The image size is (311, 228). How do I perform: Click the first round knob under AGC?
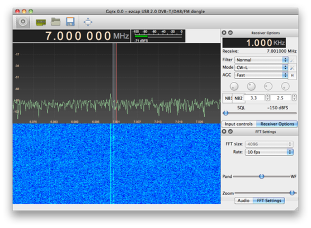(x=234, y=87)
